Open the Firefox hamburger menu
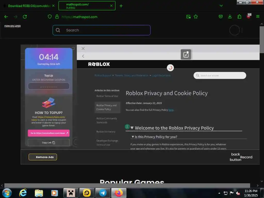 tap(258, 16)
